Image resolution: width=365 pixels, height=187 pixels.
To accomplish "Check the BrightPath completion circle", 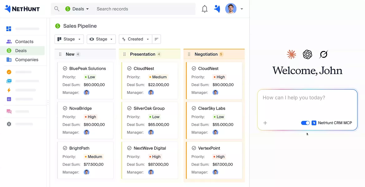I will 65,148.
